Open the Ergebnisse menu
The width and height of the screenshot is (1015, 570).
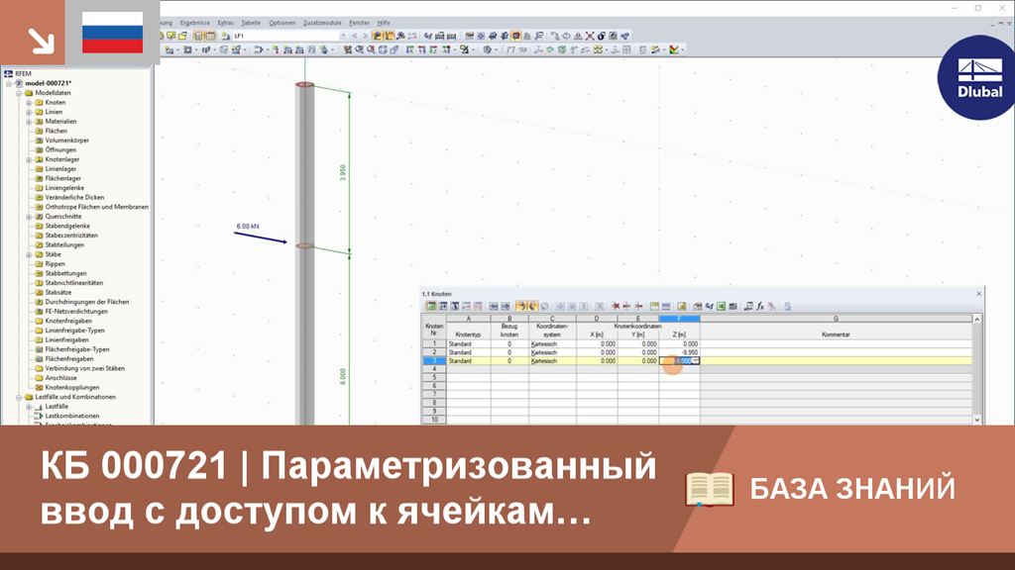point(195,23)
